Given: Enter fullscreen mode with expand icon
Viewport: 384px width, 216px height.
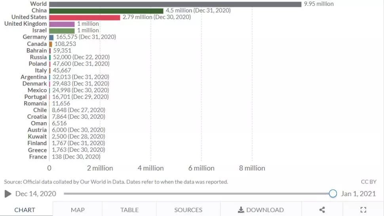Looking at the screenshot, I should click(363, 210).
